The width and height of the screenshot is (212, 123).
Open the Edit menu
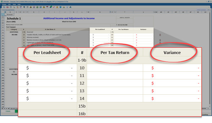(x=9, y=4)
